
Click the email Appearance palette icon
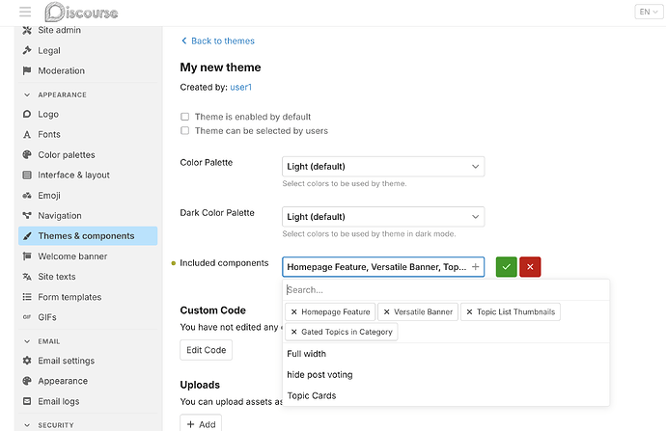27,381
